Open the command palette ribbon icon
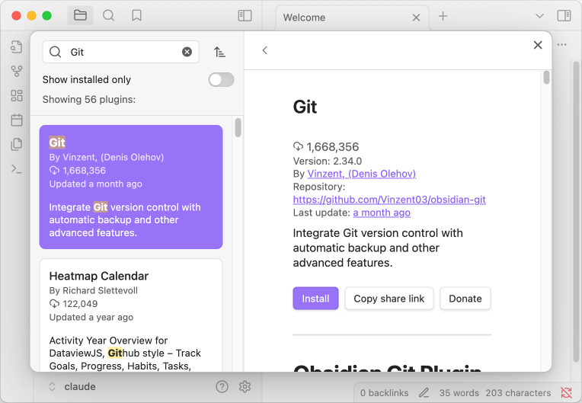582x403 pixels. [16, 169]
